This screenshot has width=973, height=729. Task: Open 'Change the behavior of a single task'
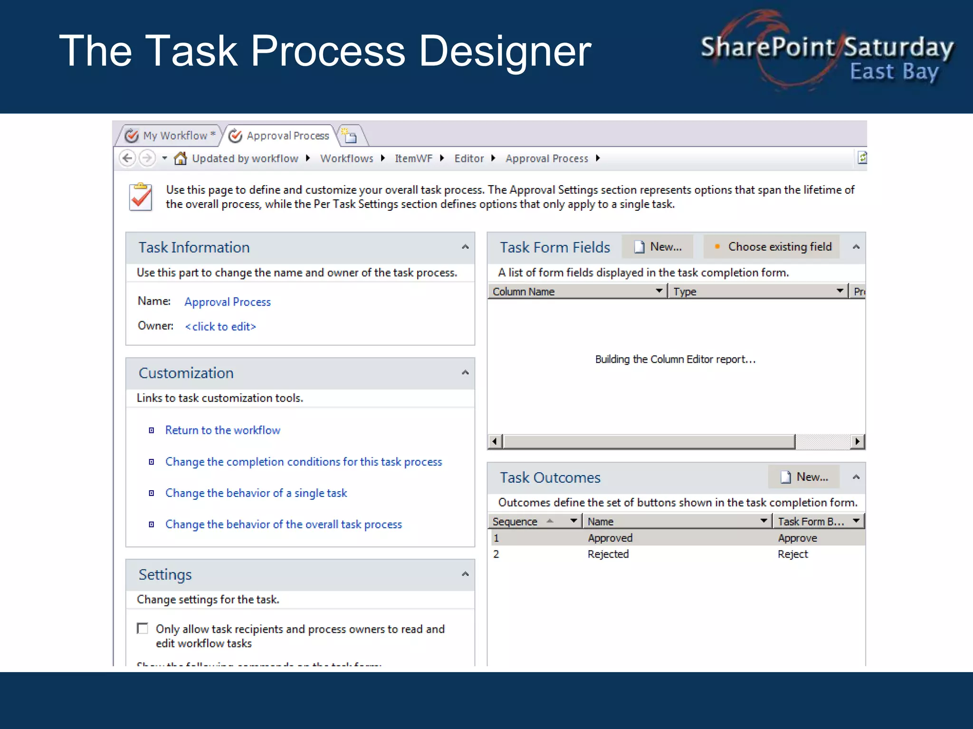[x=256, y=493]
